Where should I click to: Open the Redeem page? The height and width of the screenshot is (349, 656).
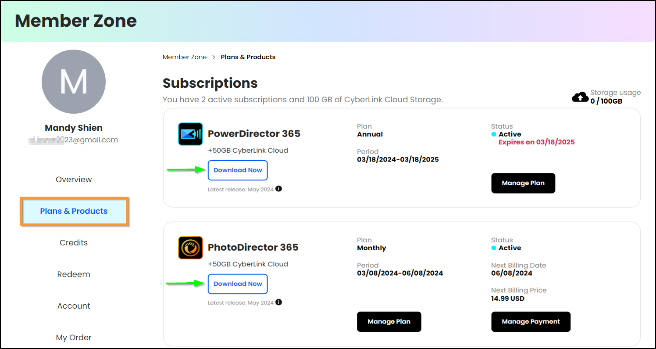tap(74, 274)
